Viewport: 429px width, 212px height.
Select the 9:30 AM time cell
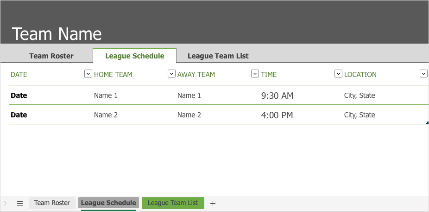pos(277,96)
